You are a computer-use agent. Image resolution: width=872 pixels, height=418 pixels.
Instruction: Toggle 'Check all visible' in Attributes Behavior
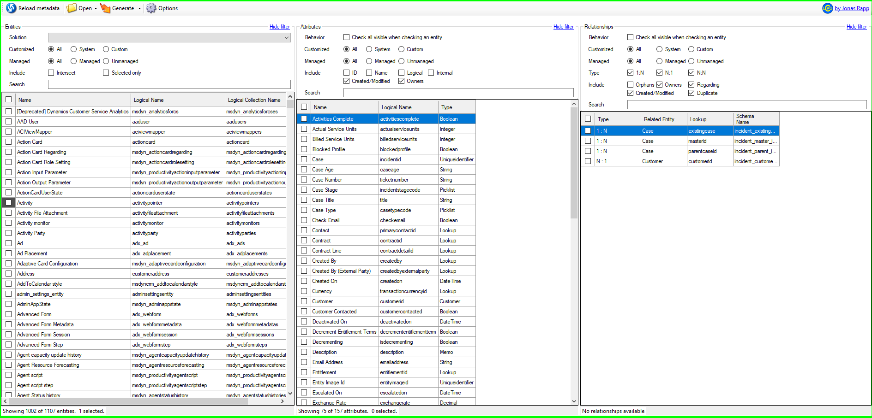[x=347, y=37]
